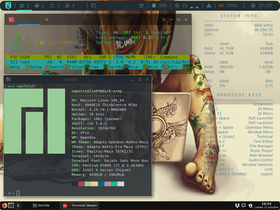Switch to workspace 2 globe icon
The image size is (280, 210).
point(37,5)
